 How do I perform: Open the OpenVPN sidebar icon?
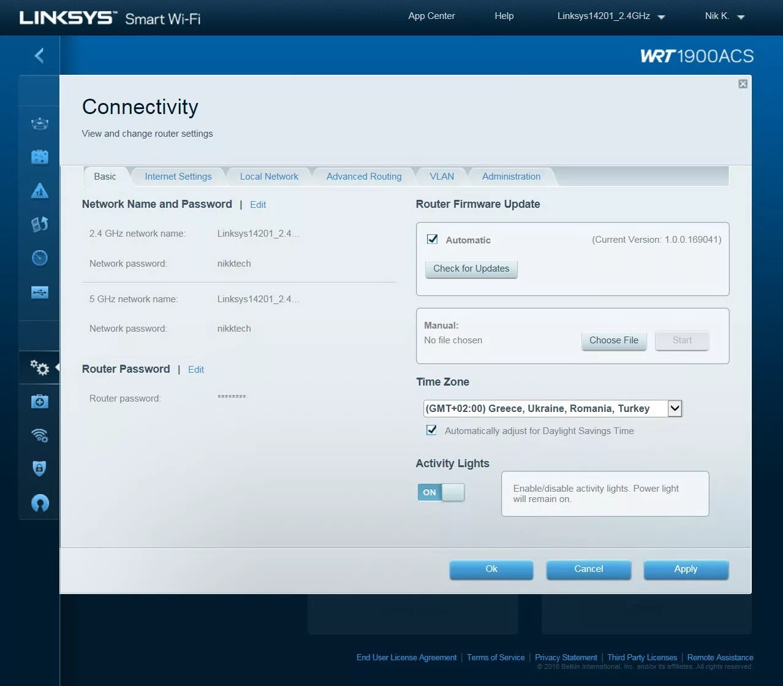pyautogui.click(x=40, y=503)
